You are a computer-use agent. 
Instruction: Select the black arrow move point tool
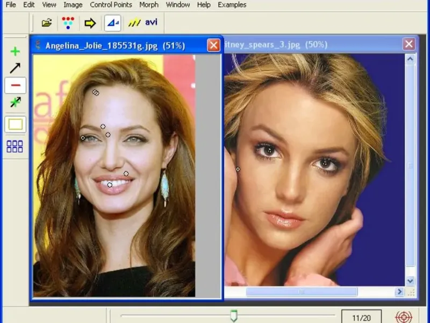[15, 68]
